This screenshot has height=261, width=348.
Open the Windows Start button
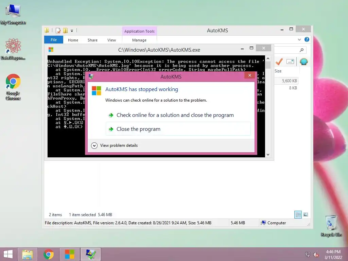click(x=8, y=254)
